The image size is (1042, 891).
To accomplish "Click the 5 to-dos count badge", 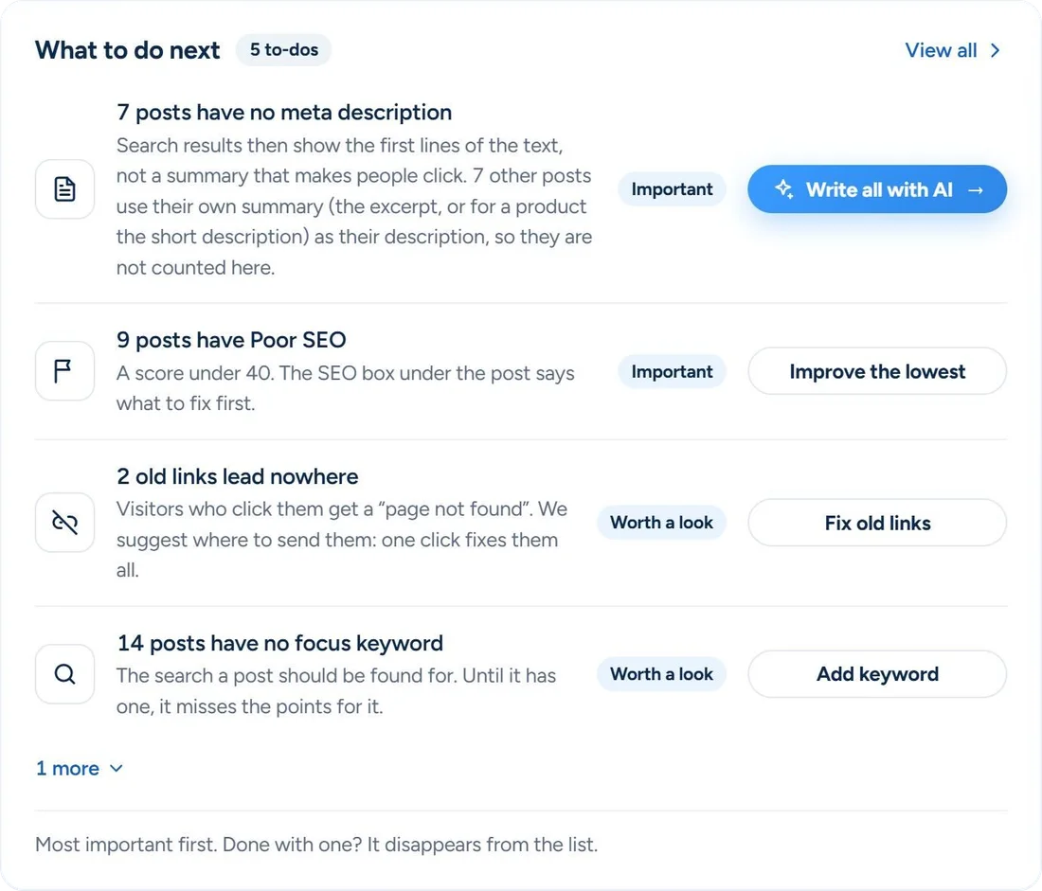I will 284,50.
